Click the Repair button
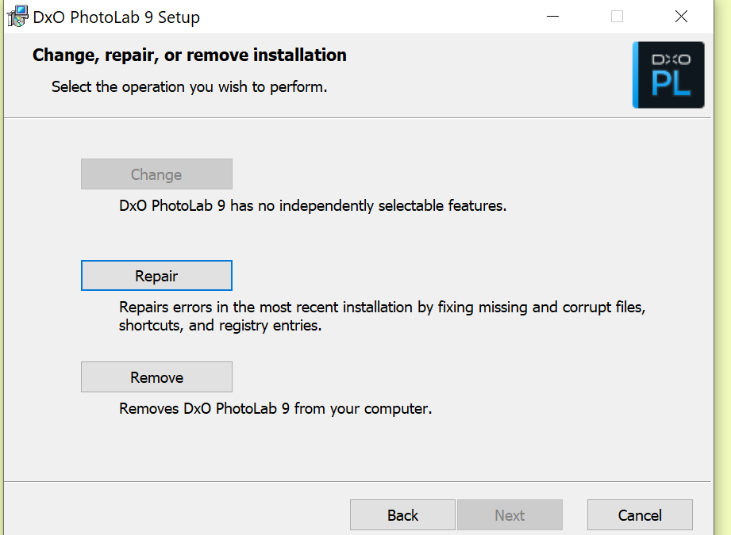 (x=156, y=276)
